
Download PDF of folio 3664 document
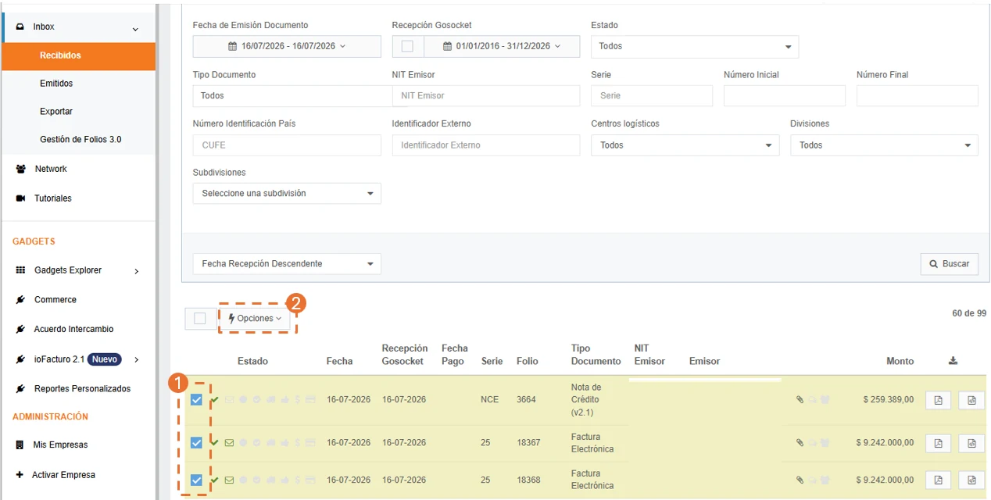click(938, 400)
